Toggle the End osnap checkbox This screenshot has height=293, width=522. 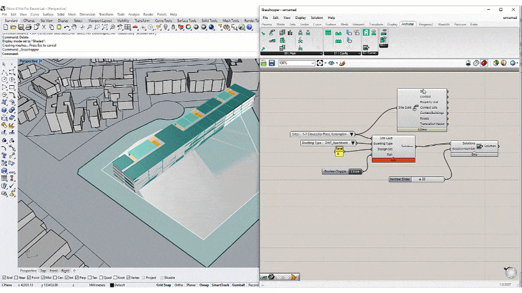point(5,277)
